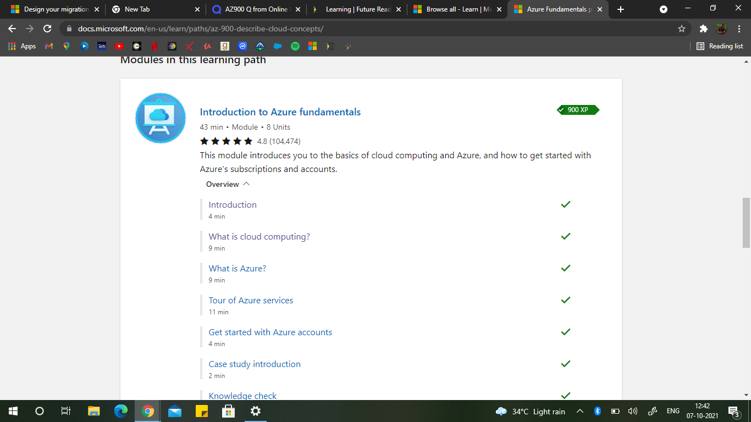Open the Spotify bookmark icon
This screenshot has height=422, width=751.
pyautogui.click(x=295, y=46)
